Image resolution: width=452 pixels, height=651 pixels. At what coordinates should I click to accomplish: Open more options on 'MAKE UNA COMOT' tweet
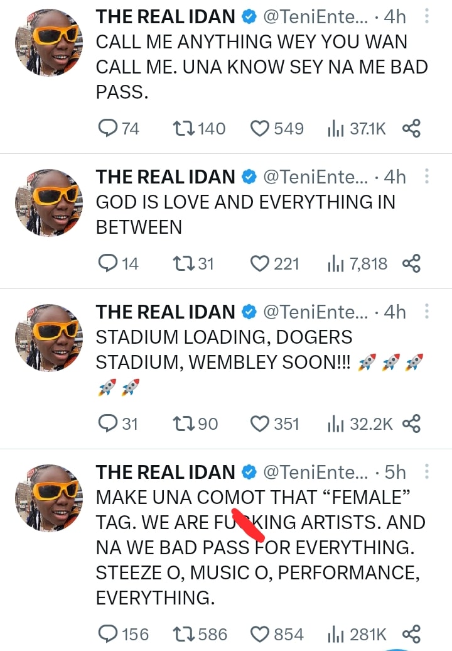click(x=427, y=472)
